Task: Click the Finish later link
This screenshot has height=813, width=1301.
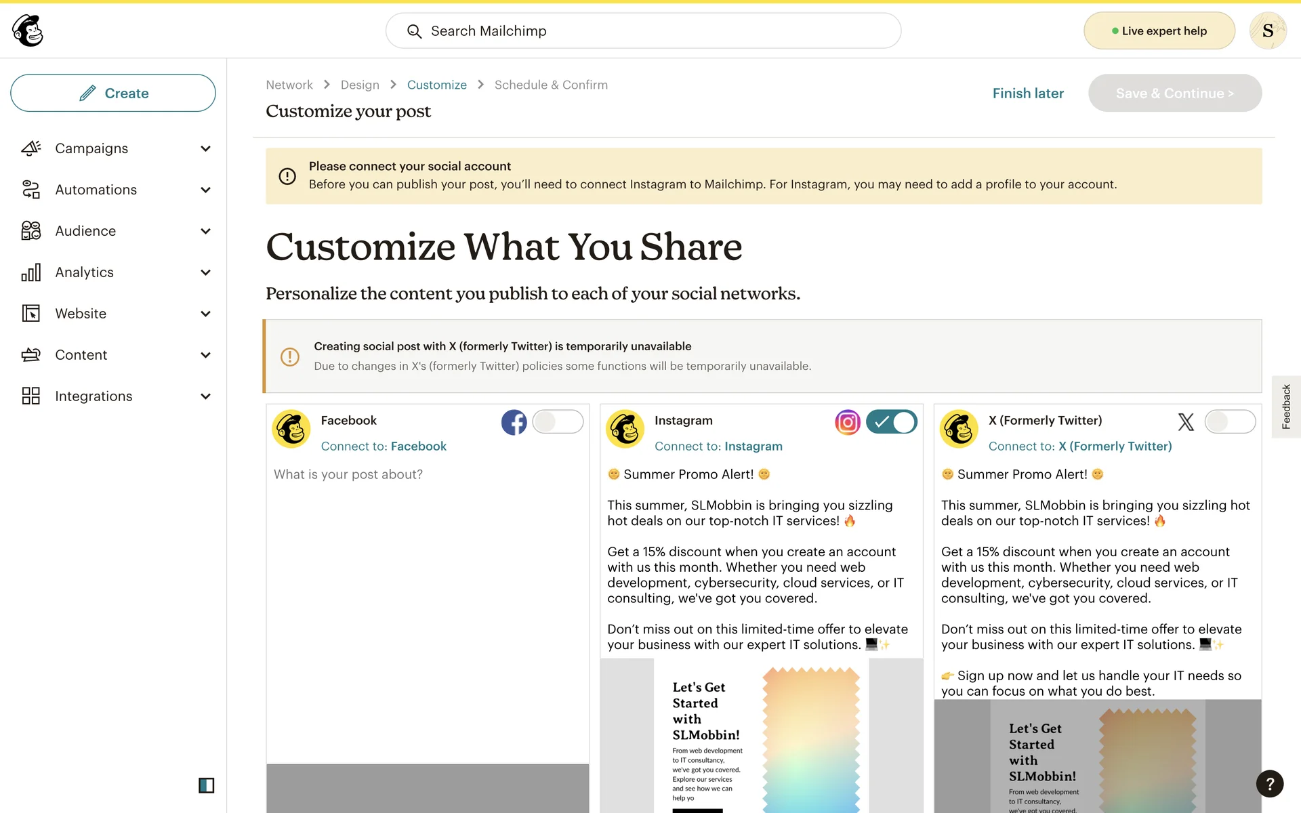Action: pyautogui.click(x=1027, y=93)
